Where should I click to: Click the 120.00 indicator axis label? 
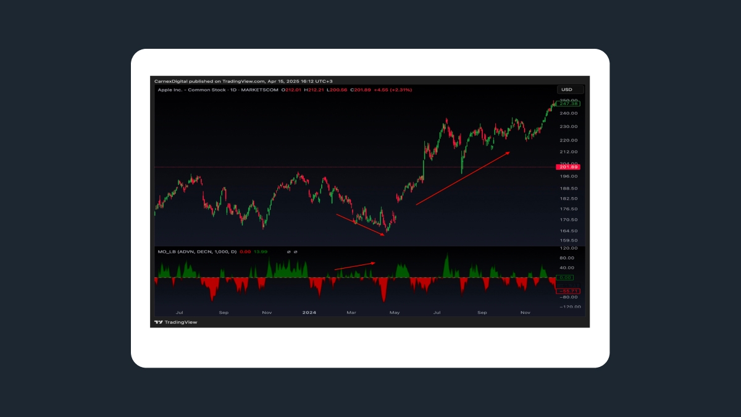click(569, 248)
